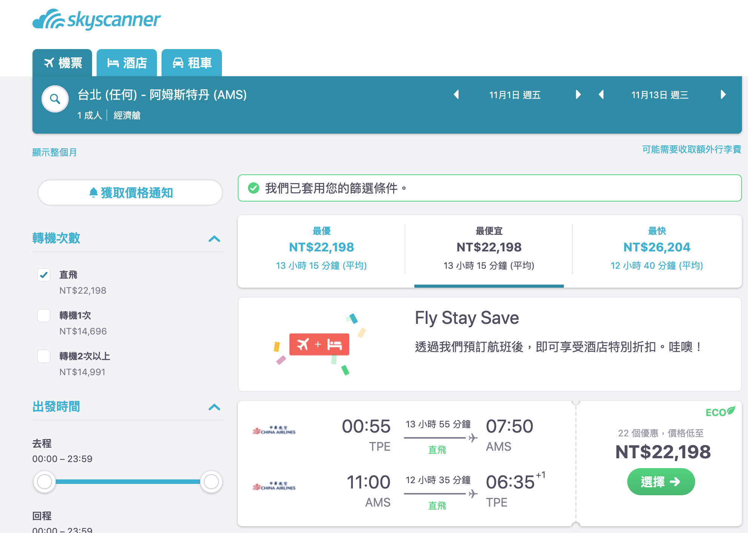Click NT$14,696 price under 轉機1次
The height and width of the screenshot is (533, 748).
[83, 331]
